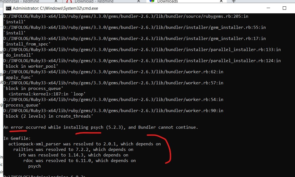Click the `install_from_spec' line
Image resolution: width=295 pixels, height=177 pixels.
(27, 44)
